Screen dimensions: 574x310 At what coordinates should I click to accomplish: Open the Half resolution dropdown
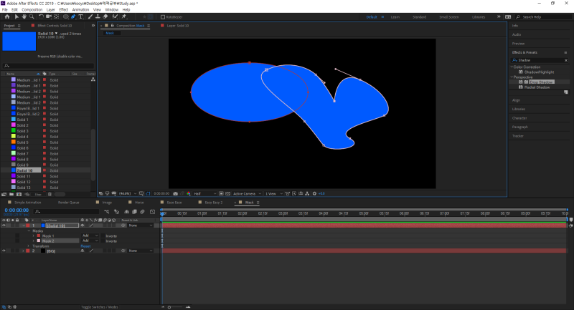tap(204, 193)
